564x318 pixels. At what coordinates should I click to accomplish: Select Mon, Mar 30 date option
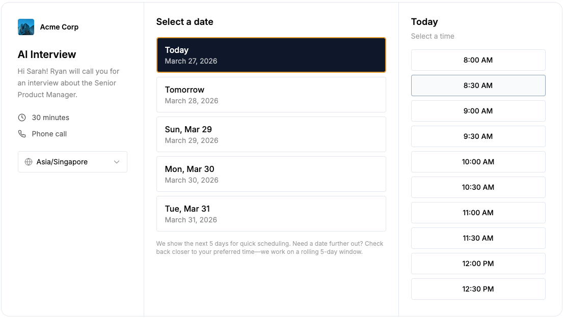click(x=271, y=174)
